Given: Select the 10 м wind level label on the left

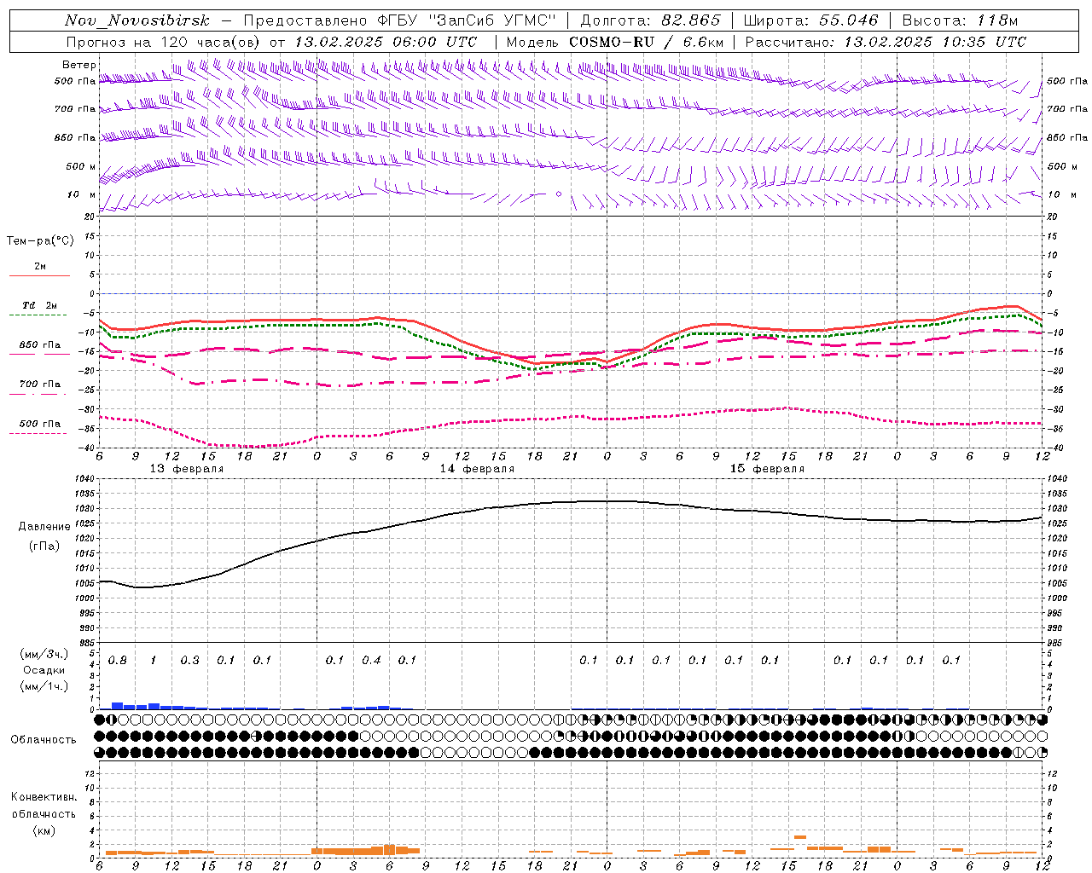Looking at the screenshot, I should pyautogui.click(x=81, y=194).
